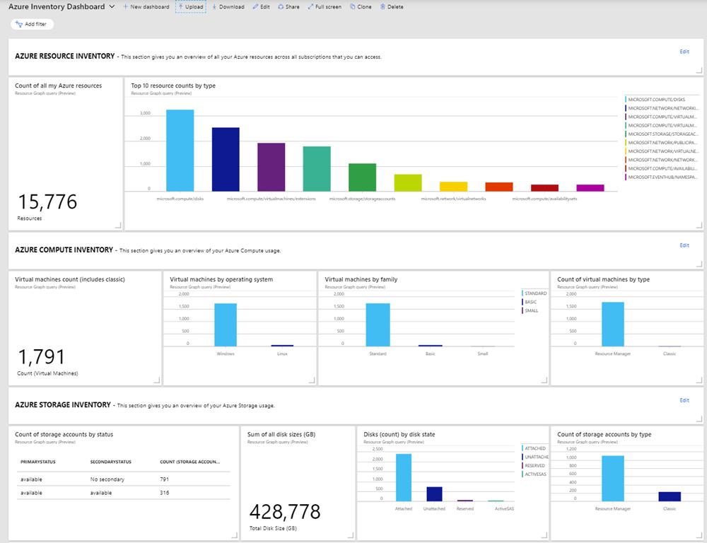Open Edit link for Azure Storage Inventory section
Screen dimensions: 707x543
(x=684, y=400)
